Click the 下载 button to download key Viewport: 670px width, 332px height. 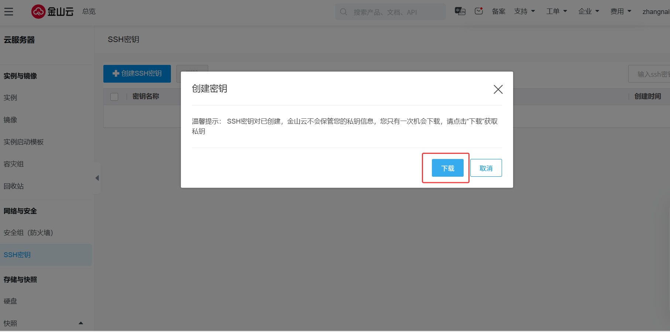tap(447, 168)
